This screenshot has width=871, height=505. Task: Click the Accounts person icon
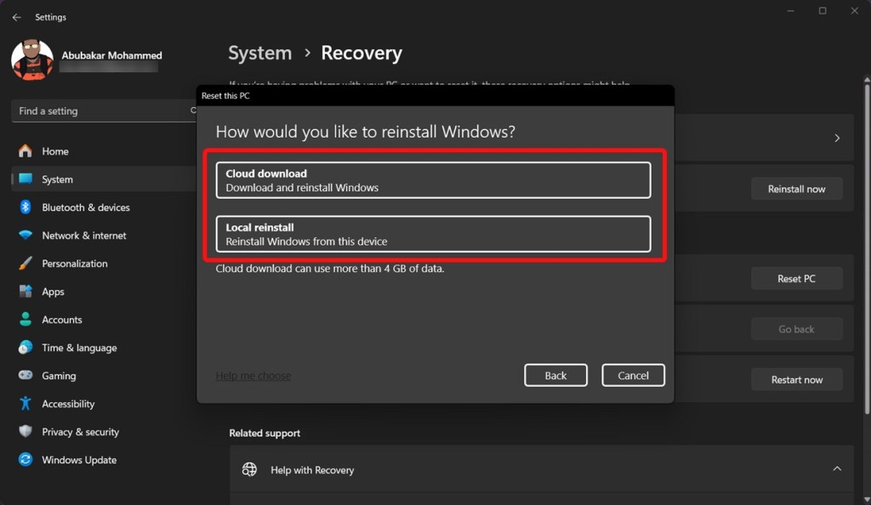[25, 319]
